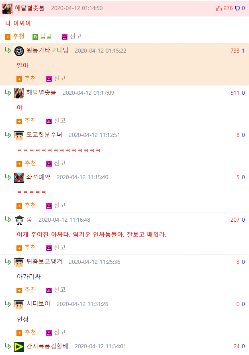Click 추천 under 해달별촛불's '야' reply
The width and height of the screenshot is (249, 355).
(30, 120)
